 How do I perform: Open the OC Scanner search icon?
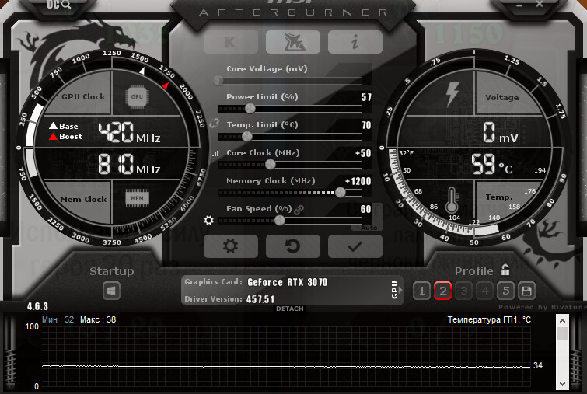tap(59, 5)
